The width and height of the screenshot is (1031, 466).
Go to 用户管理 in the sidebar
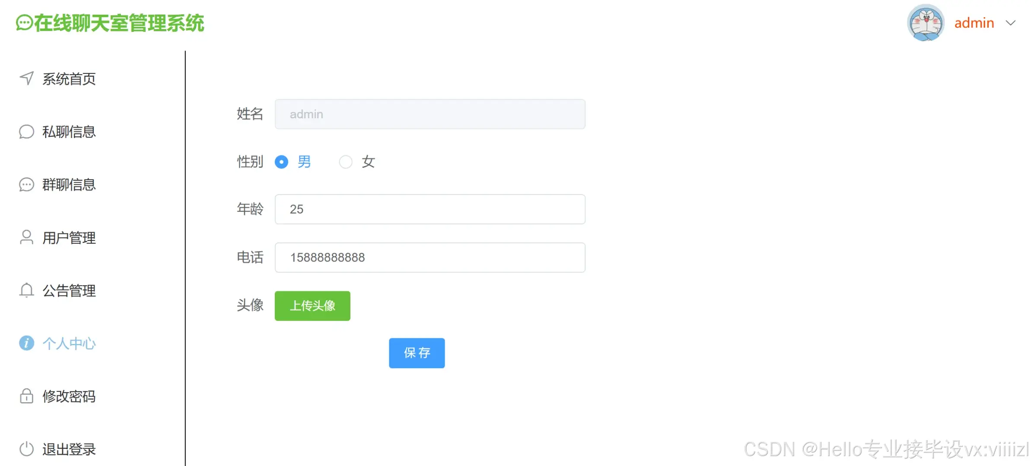69,237
